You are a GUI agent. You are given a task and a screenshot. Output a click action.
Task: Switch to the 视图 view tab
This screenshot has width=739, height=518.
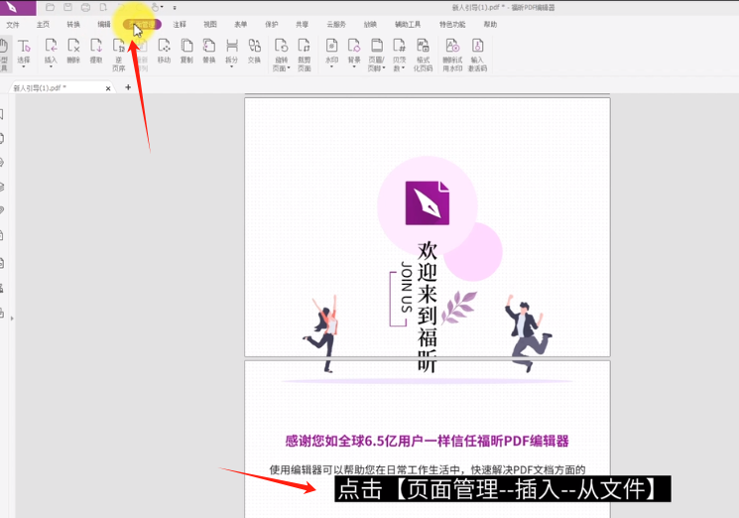[210, 25]
